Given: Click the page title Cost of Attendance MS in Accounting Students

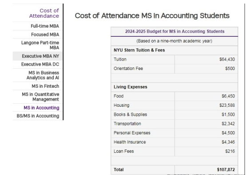Looking at the screenshot, I should click(x=152, y=16).
